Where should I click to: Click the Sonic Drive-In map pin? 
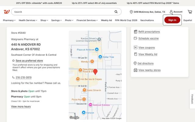(84, 90)
